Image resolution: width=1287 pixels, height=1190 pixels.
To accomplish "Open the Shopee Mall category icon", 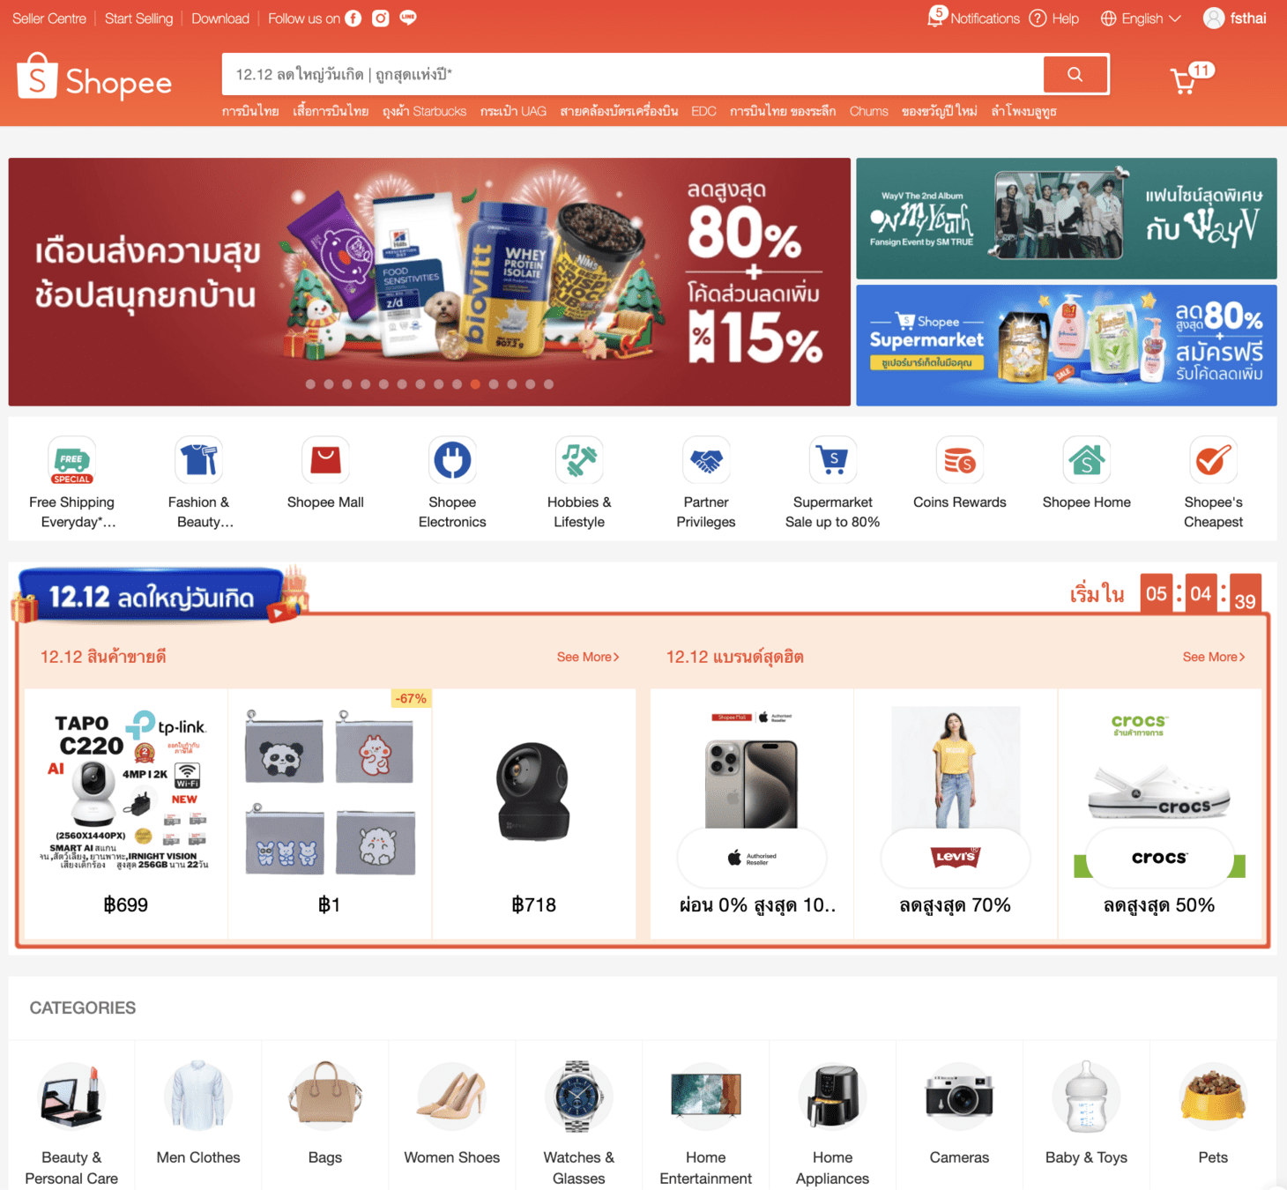I will (x=325, y=459).
